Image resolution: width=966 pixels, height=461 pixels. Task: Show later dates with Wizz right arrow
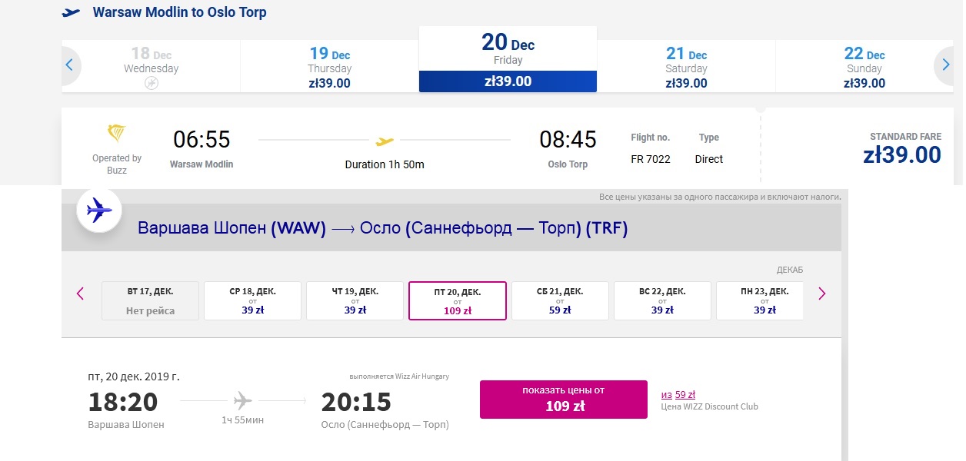[x=822, y=293]
